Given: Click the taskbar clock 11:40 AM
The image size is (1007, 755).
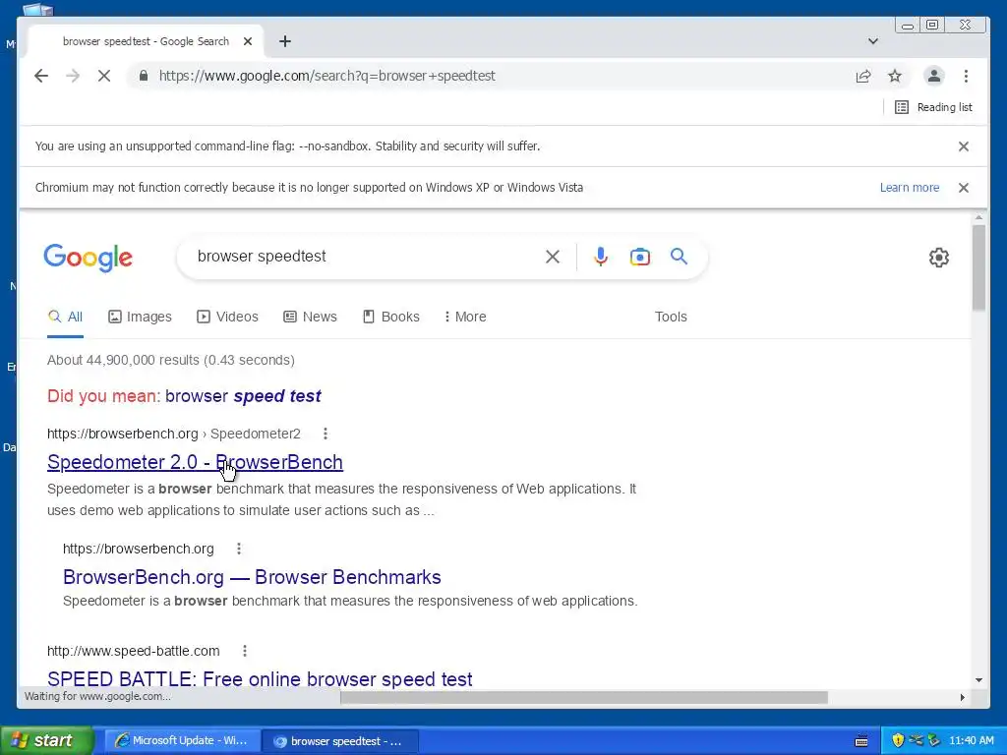Looking at the screenshot, I should [x=971, y=741].
